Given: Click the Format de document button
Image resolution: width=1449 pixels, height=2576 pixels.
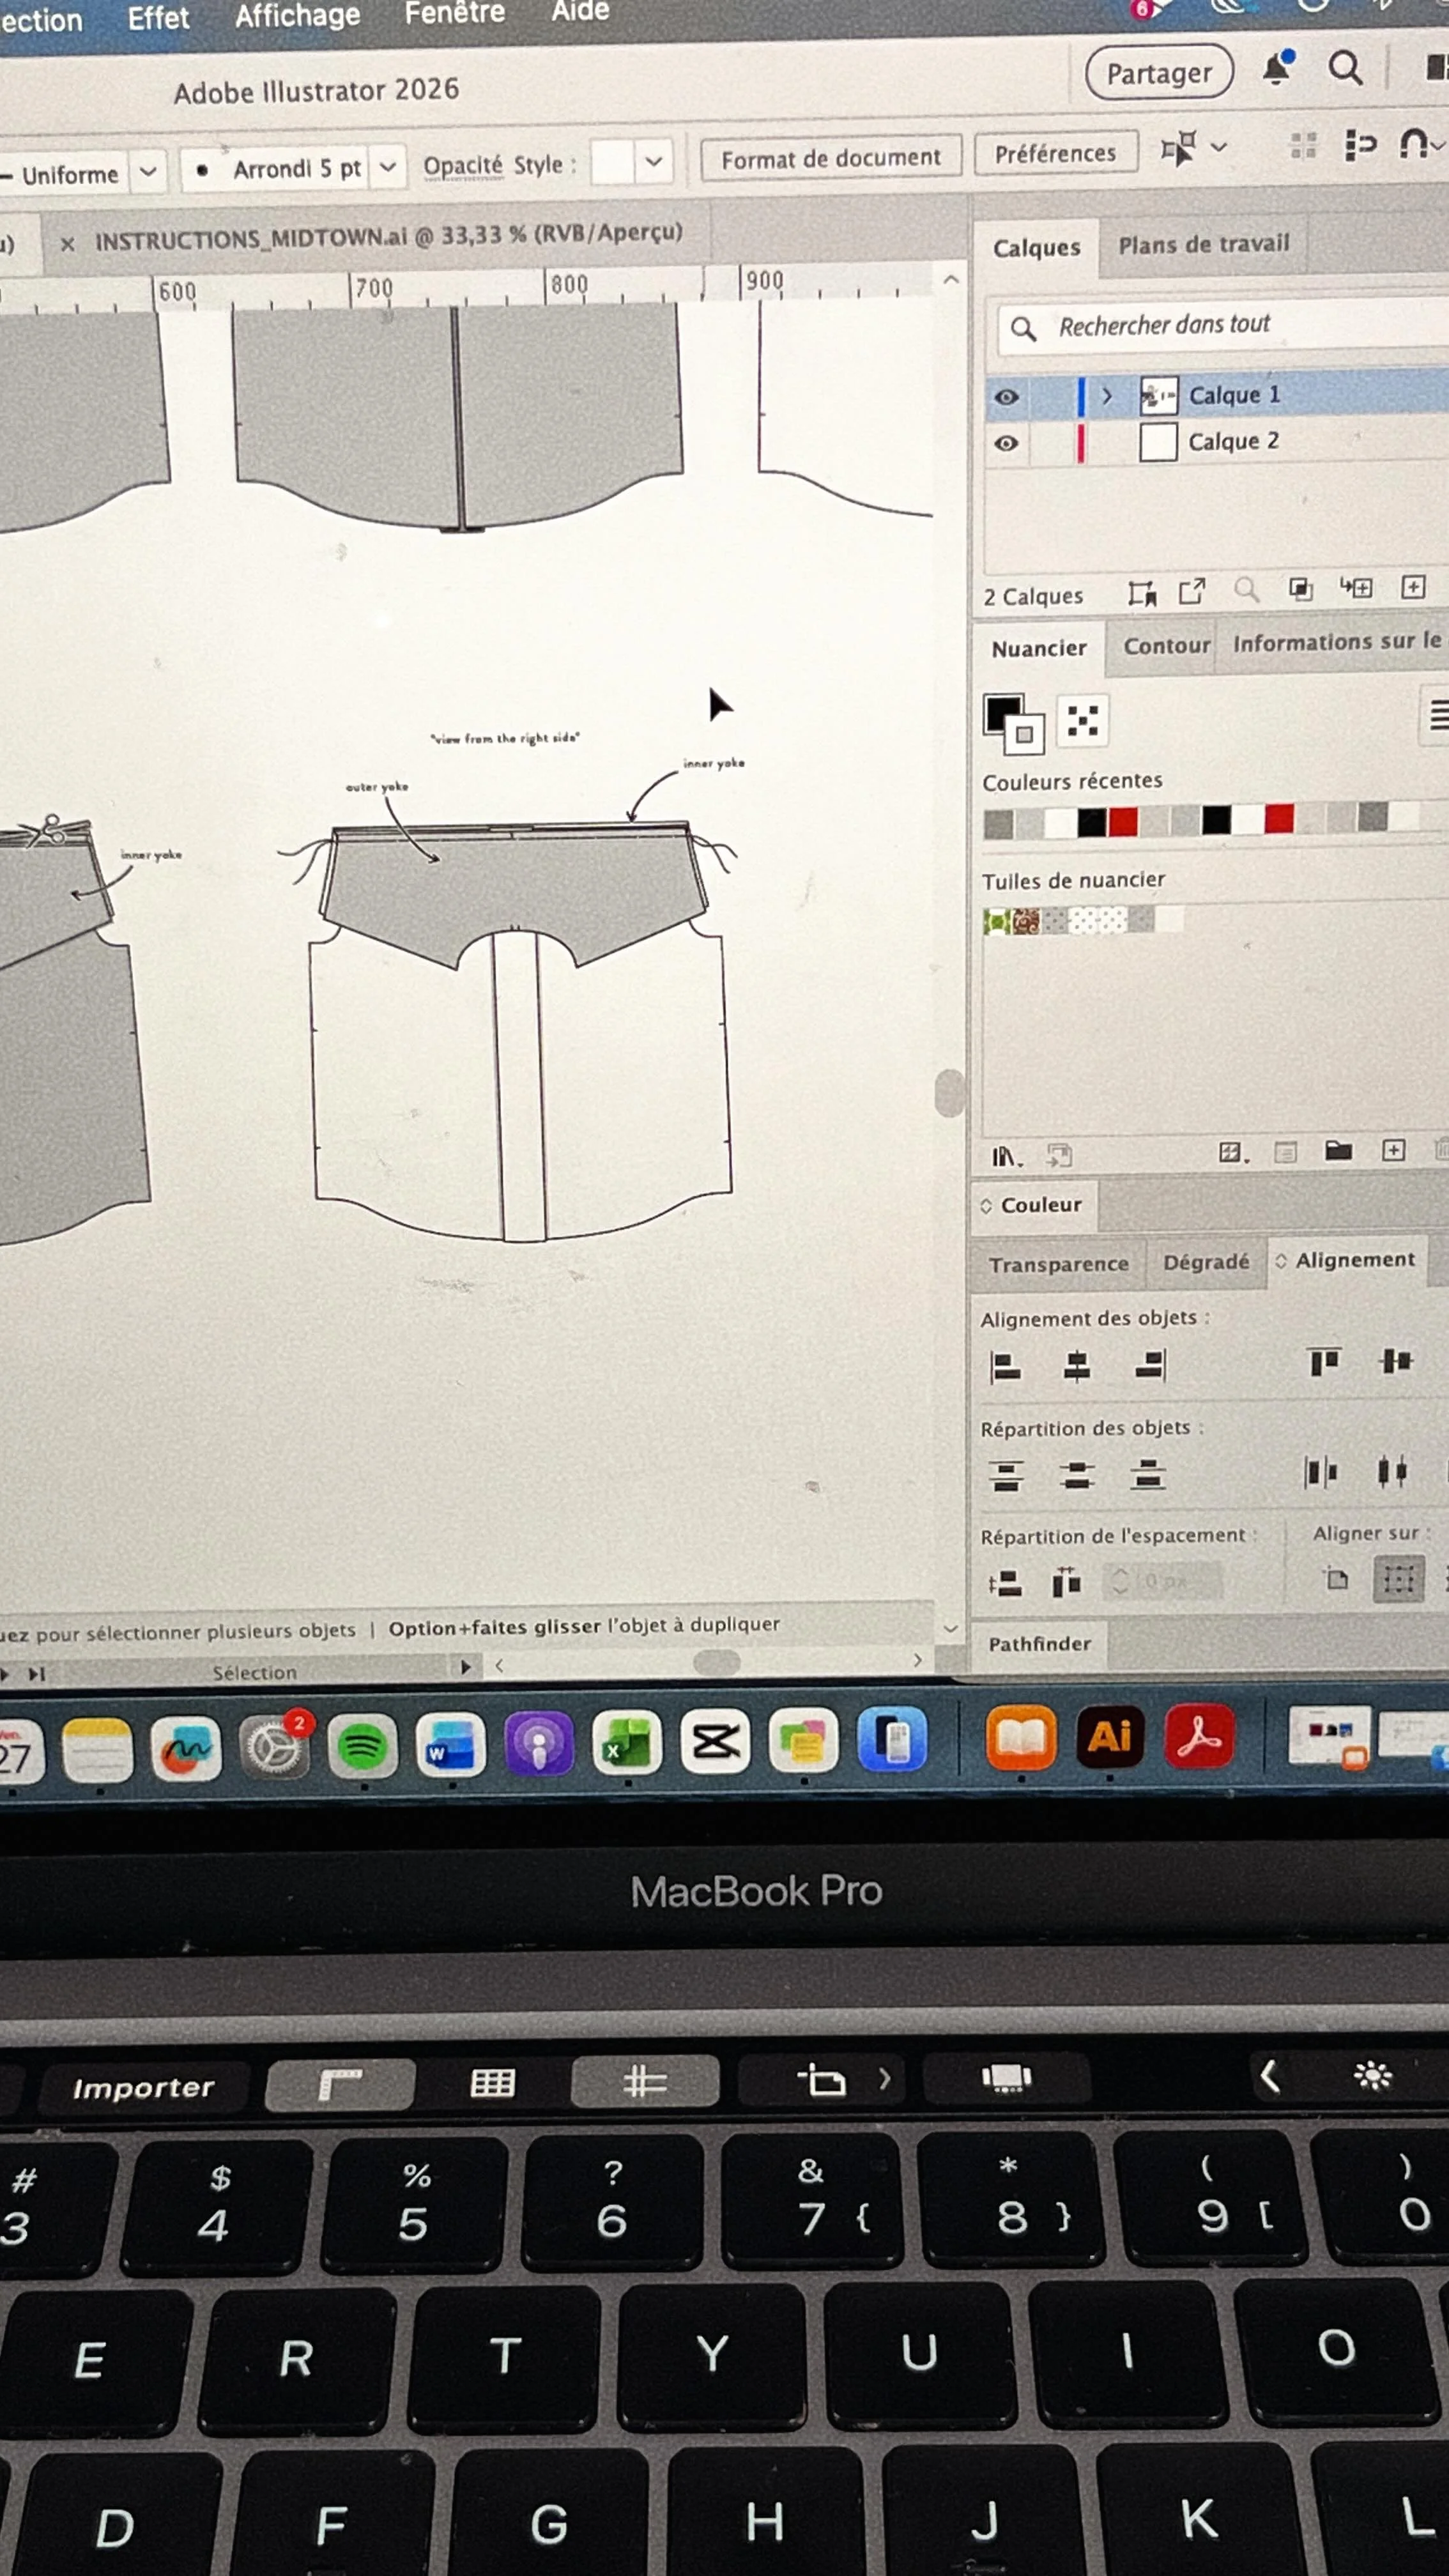Looking at the screenshot, I should (830, 158).
